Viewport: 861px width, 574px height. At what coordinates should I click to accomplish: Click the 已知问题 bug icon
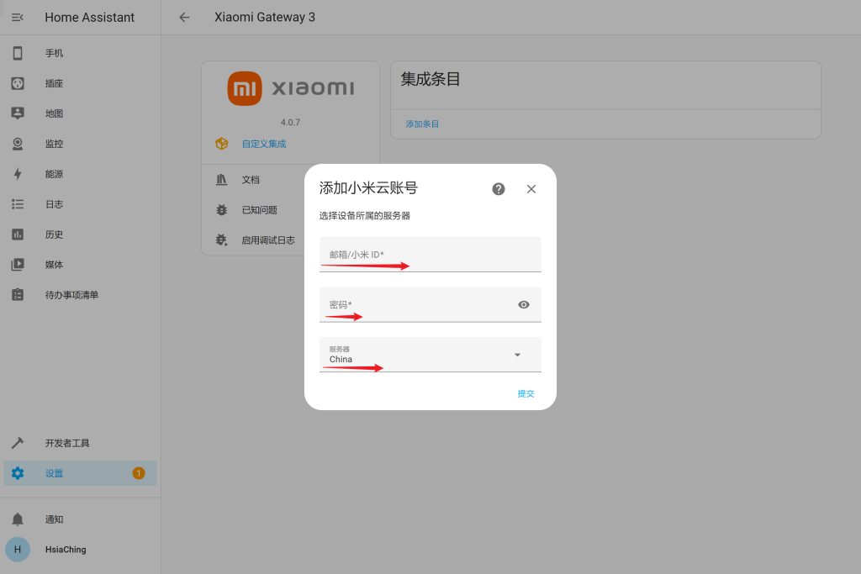[x=222, y=209]
